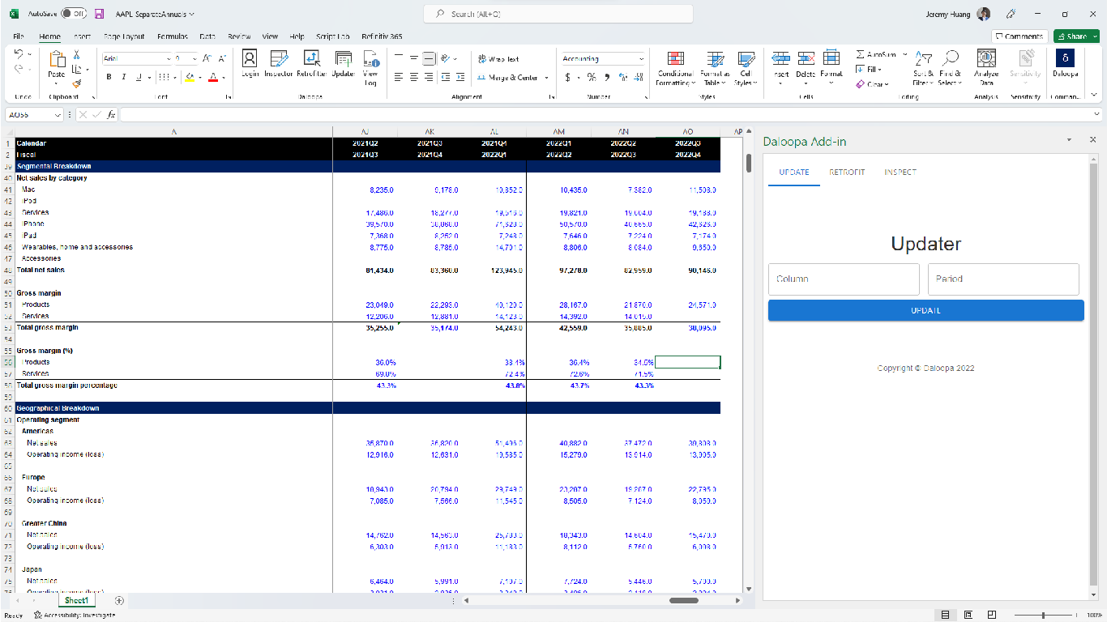
Task: Click the Increase Indent icon
Action: click(460, 77)
